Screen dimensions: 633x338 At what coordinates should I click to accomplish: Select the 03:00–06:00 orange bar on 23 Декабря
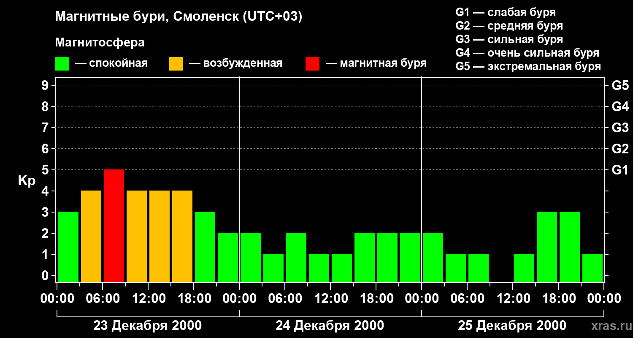[x=91, y=236]
